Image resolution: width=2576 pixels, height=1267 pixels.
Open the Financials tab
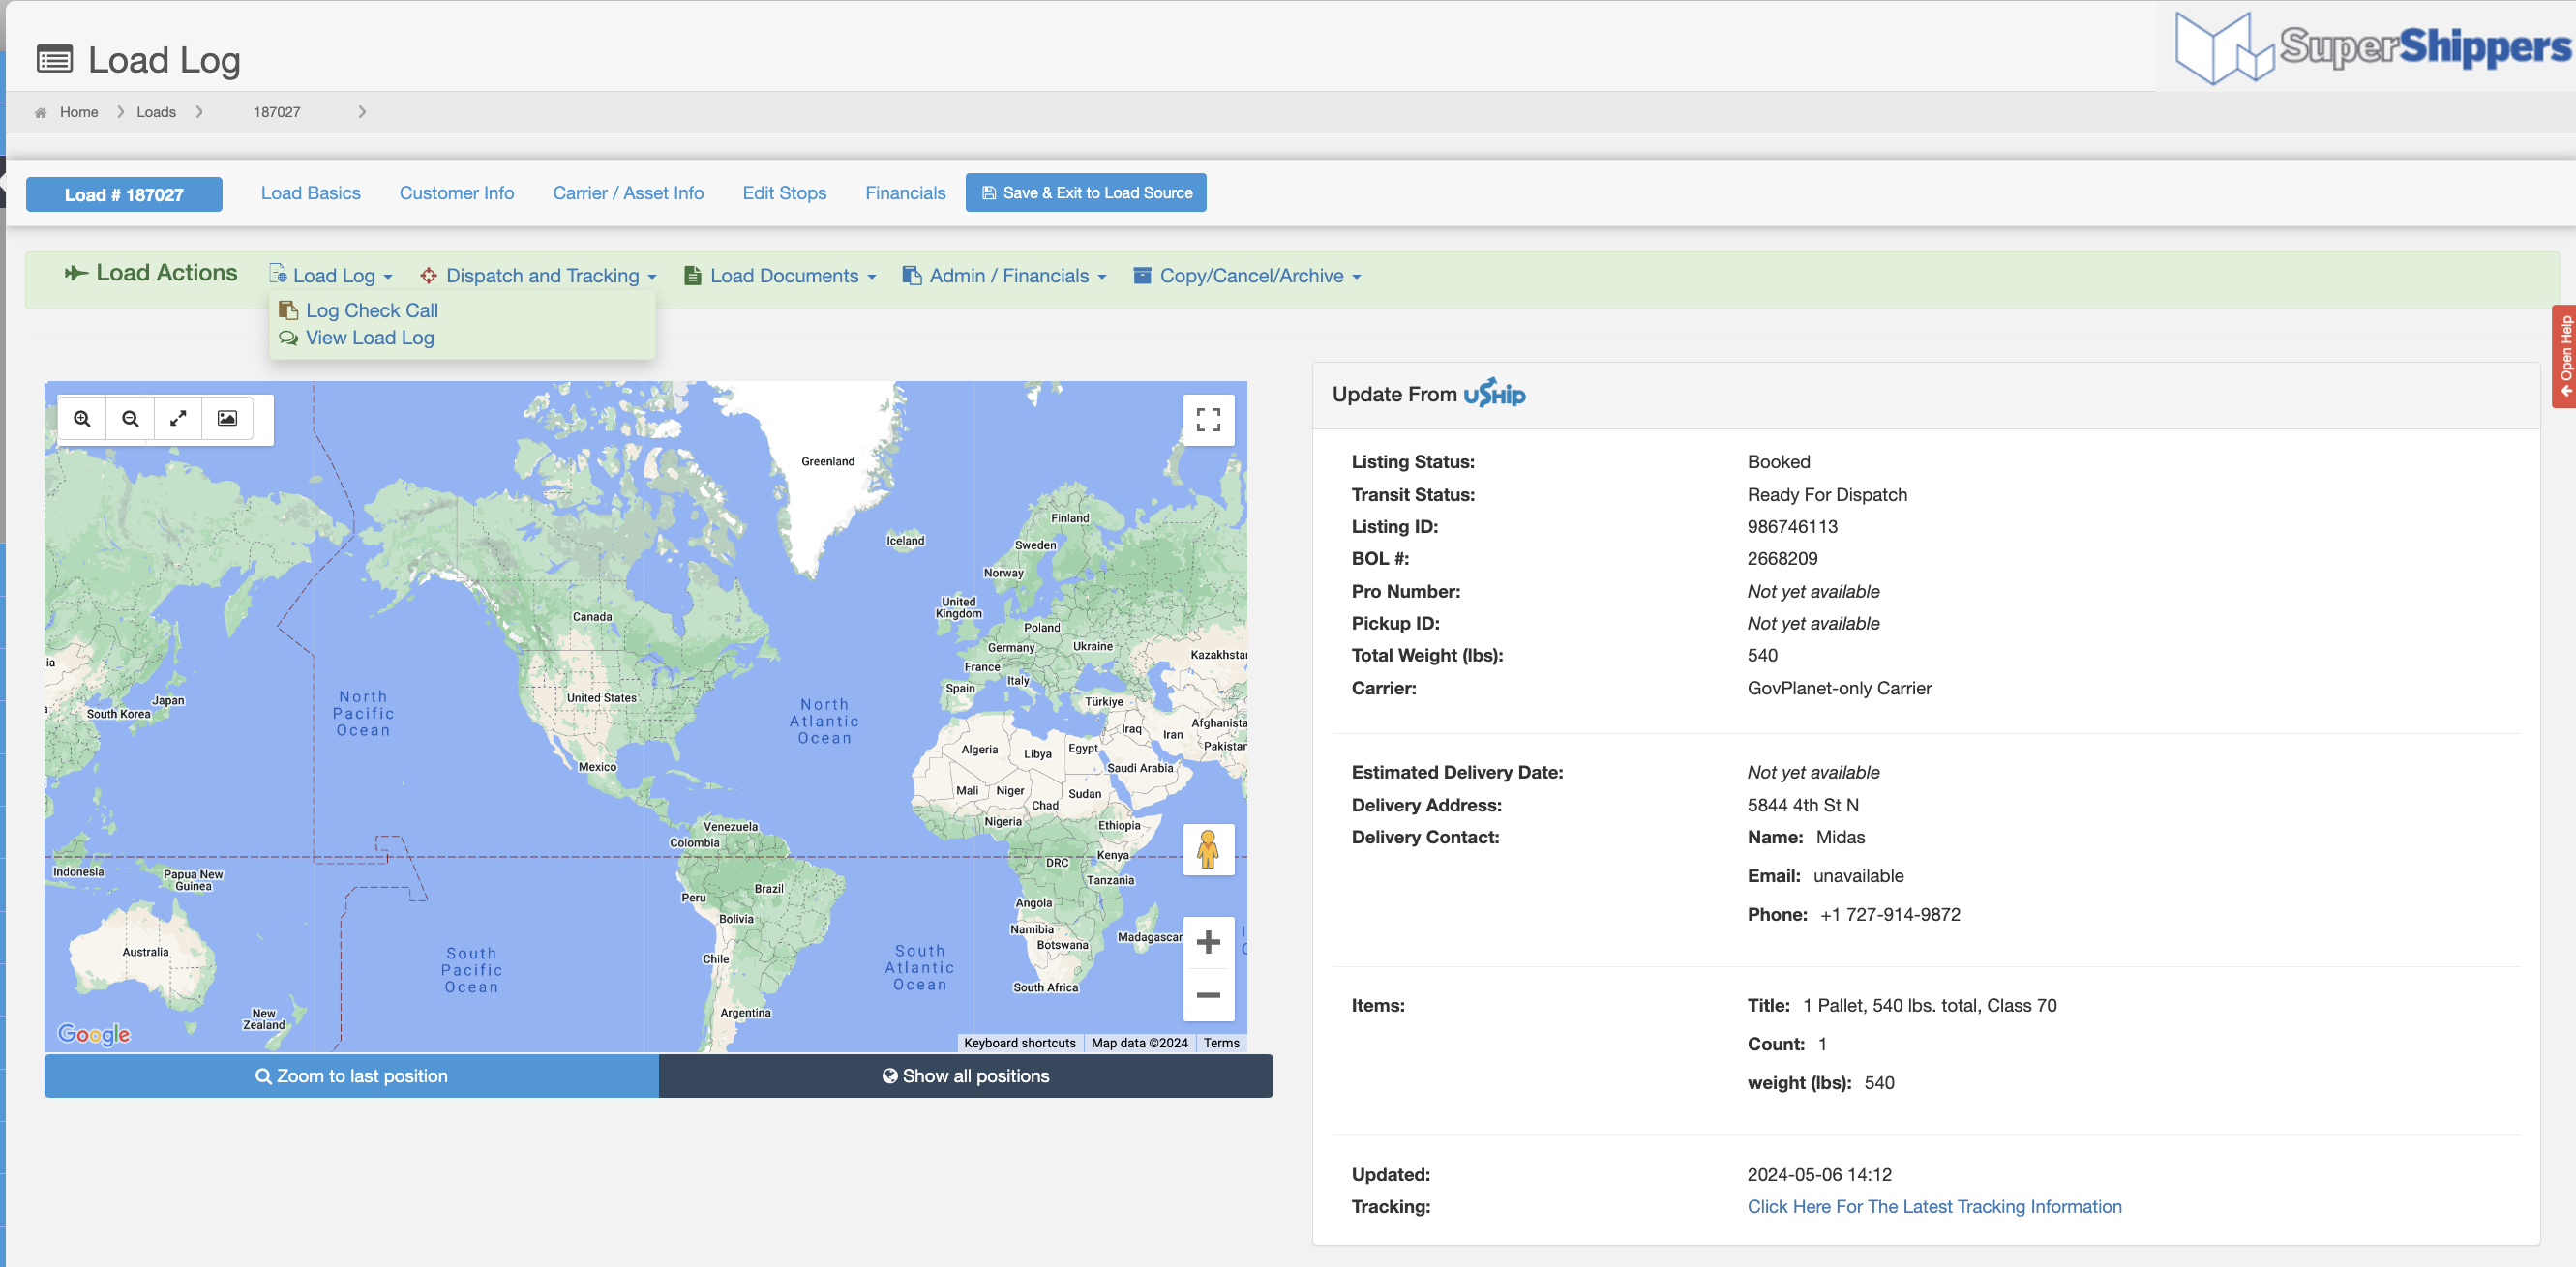point(905,192)
